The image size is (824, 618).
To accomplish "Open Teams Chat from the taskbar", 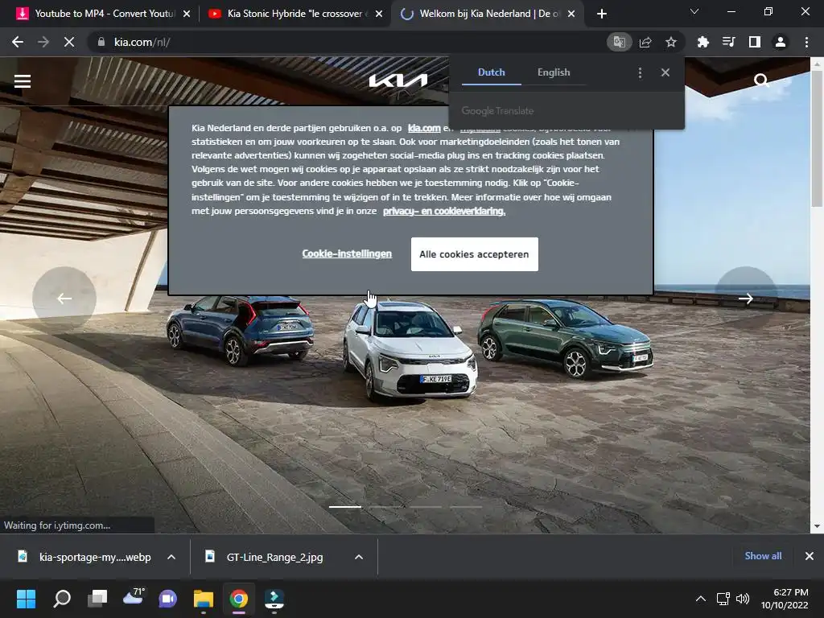I will click(x=167, y=599).
